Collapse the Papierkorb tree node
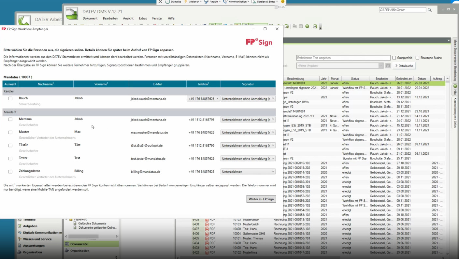This screenshot has width=459, height=259. 66,220
